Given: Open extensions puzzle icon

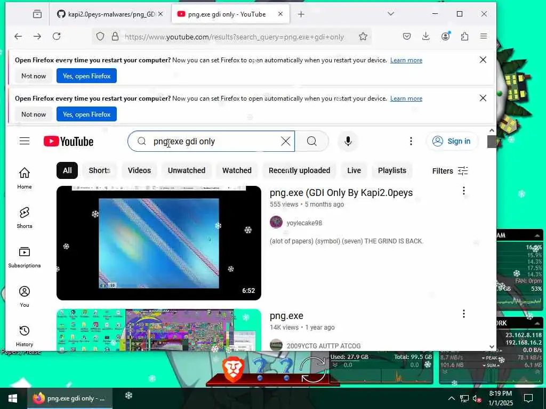Looking at the screenshot, I should point(464,37).
